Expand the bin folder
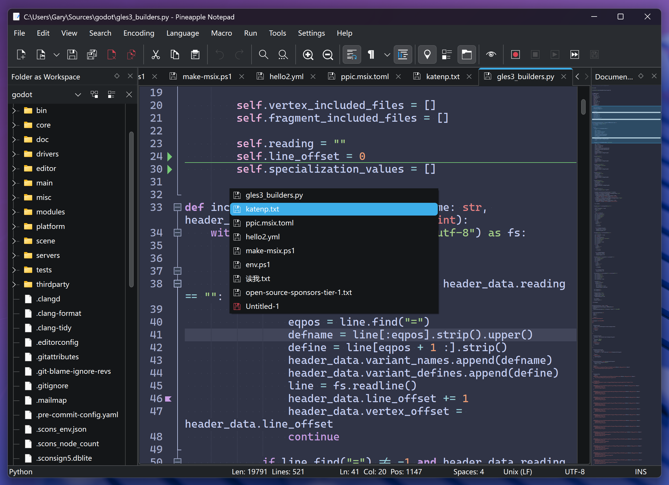This screenshot has height=485, width=669. 14,110
